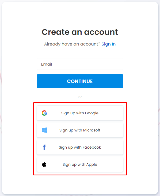
Task: Choose Sign up with Microsoft
Action: pyautogui.click(x=80, y=130)
